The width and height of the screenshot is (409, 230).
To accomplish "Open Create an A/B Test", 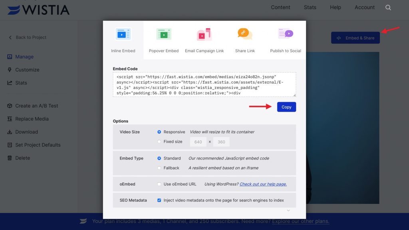I will (x=36, y=106).
